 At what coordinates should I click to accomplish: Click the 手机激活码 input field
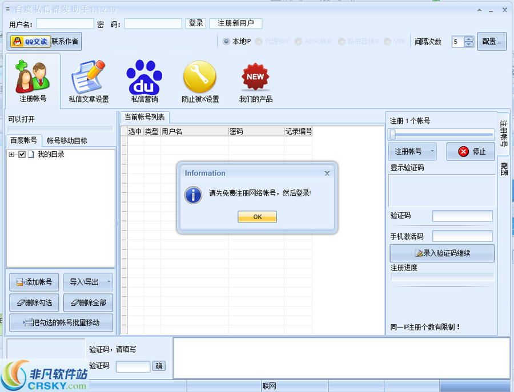pyautogui.click(x=463, y=236)
